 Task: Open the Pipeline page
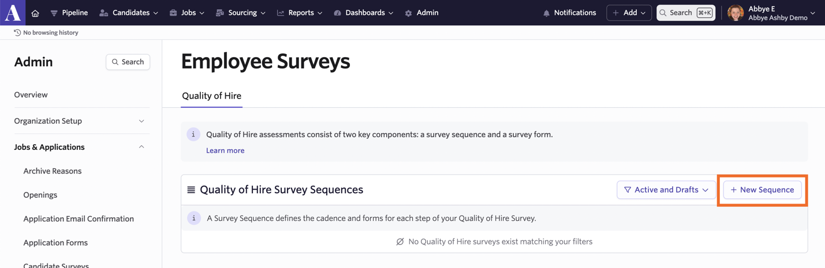click(x=69, y=13)
